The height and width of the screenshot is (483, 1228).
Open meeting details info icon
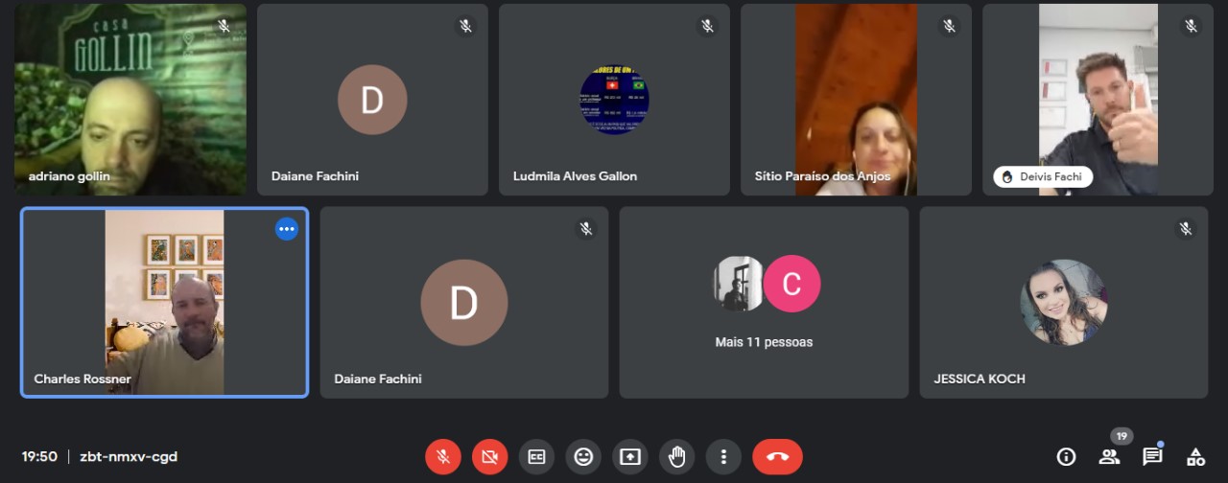point(1066,456)
